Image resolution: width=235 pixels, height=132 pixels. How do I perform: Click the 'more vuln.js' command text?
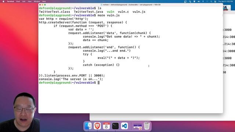tap(109, 15)
